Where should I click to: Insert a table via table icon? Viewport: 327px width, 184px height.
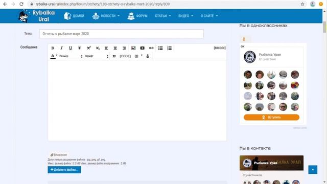(136, 56)
